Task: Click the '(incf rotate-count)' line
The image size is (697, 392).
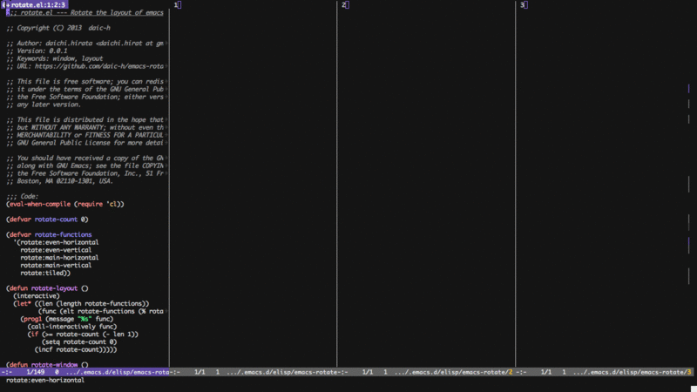Action: tap(76, 350)
